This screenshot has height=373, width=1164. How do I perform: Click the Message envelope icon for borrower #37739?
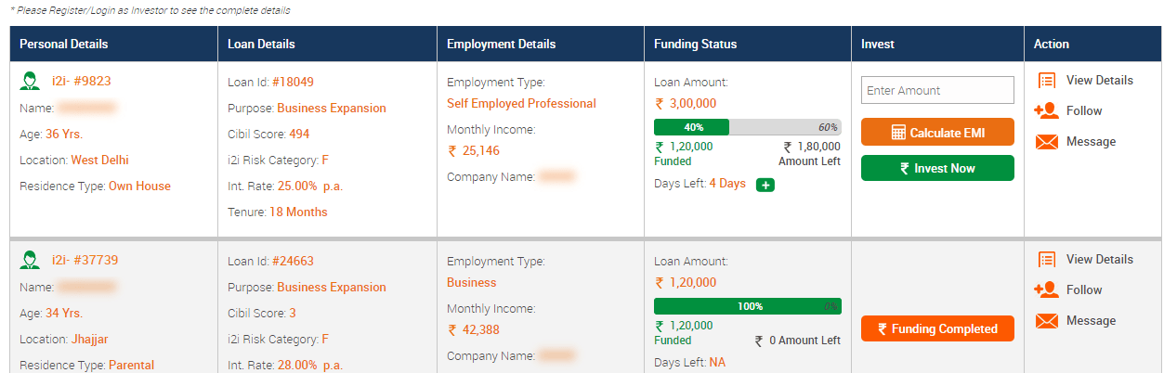point(1047,321)
